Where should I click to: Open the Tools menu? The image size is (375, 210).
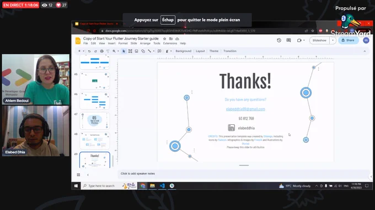tap(157, 43)
